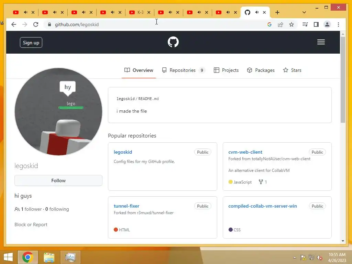Close the GitHub tab

point(264,12)
